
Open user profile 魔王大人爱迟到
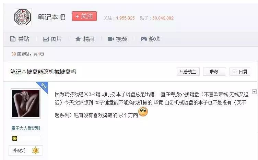25,128
